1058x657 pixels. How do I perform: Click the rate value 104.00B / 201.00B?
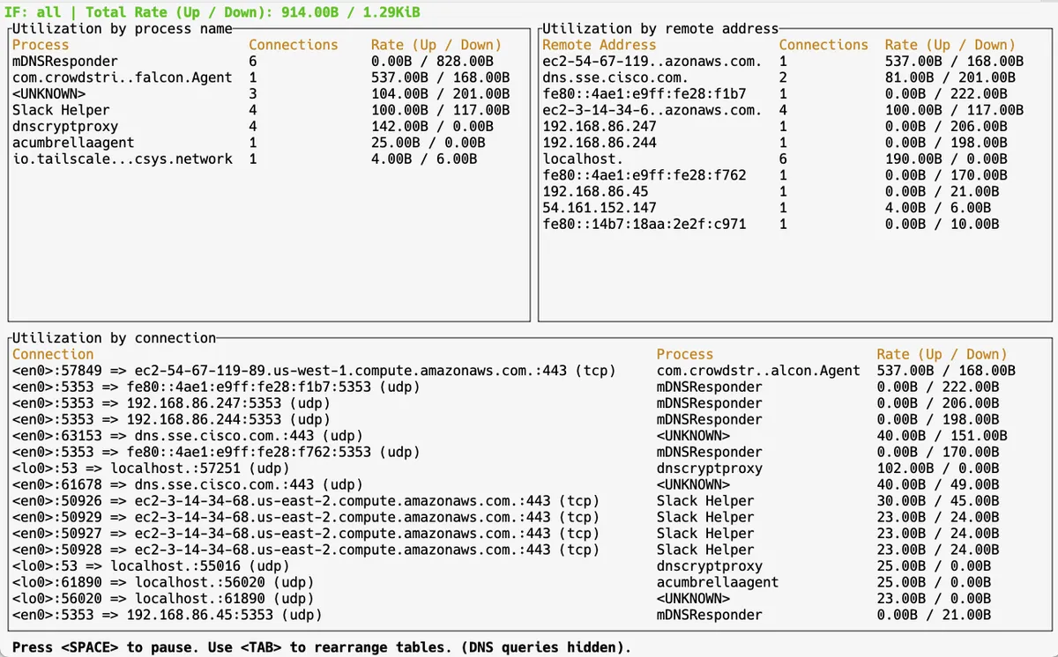(440, 94)
